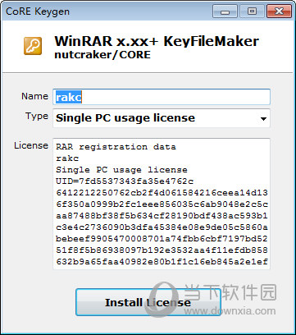Viewport: 296px width, 335px height.
Task: Click the 'Name' field label
Action: 34,96
